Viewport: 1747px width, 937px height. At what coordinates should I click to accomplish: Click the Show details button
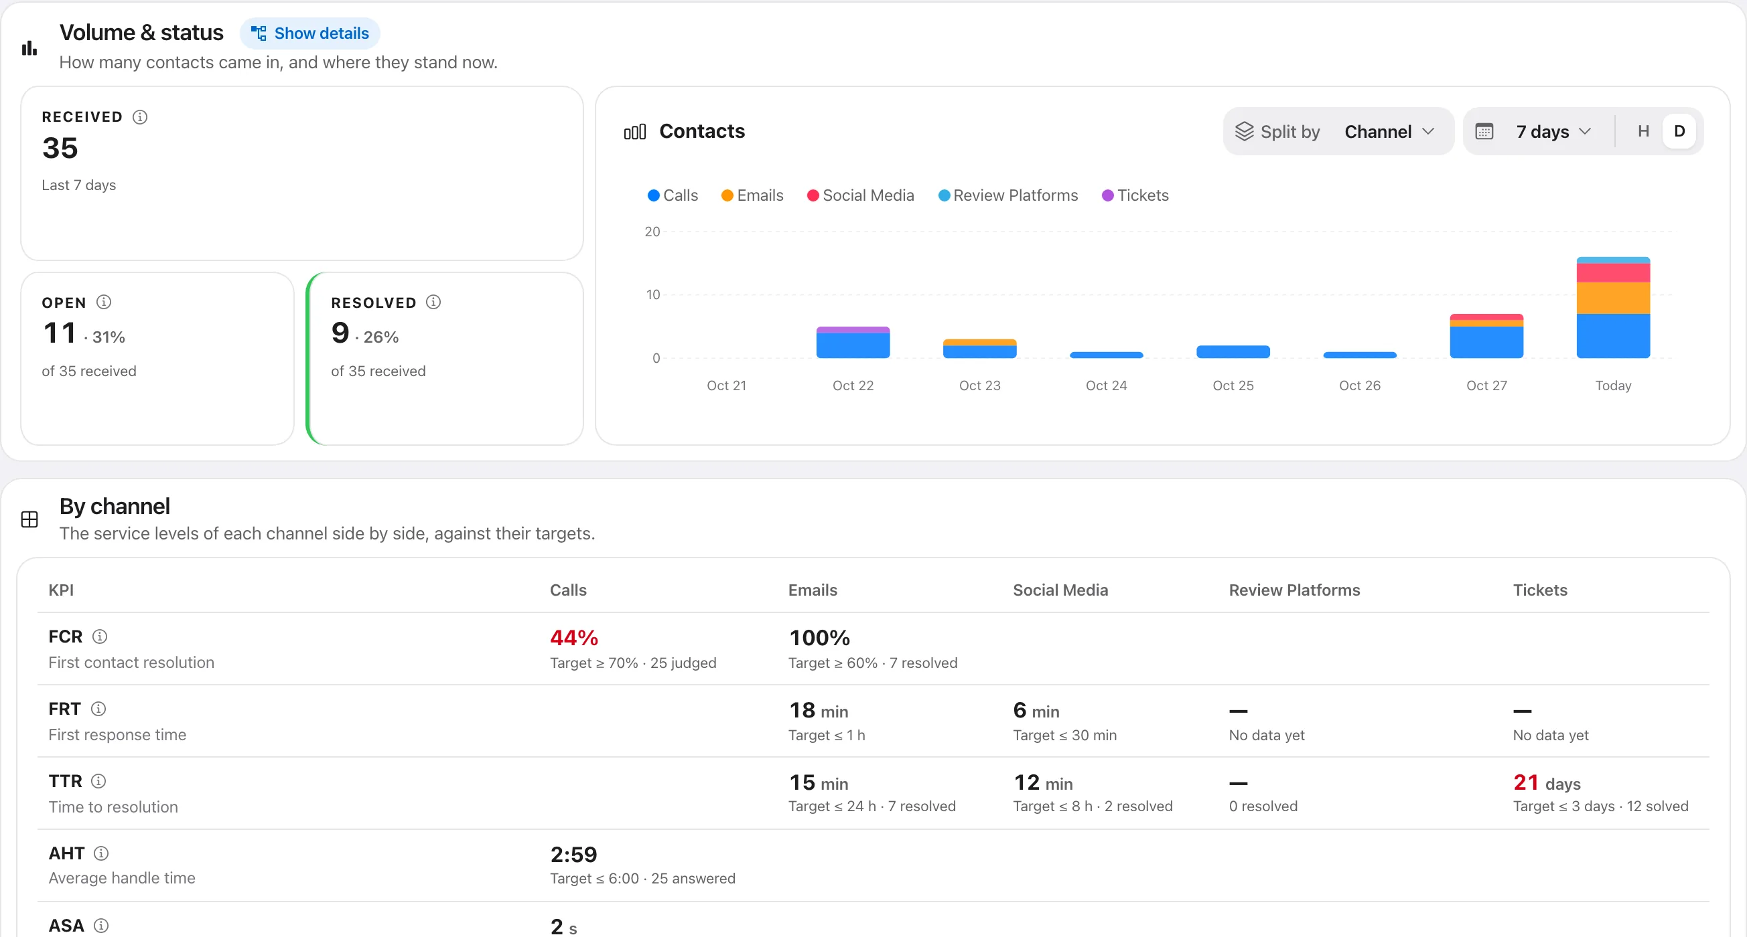pos(310,33)
